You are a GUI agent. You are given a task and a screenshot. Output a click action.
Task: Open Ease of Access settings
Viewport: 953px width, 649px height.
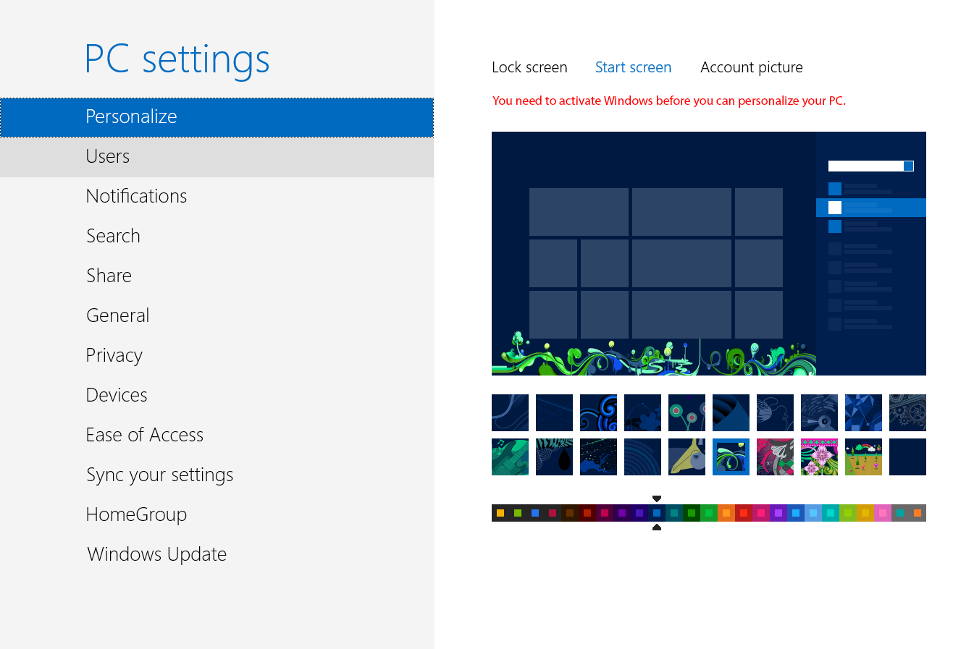tap(217, 436)
